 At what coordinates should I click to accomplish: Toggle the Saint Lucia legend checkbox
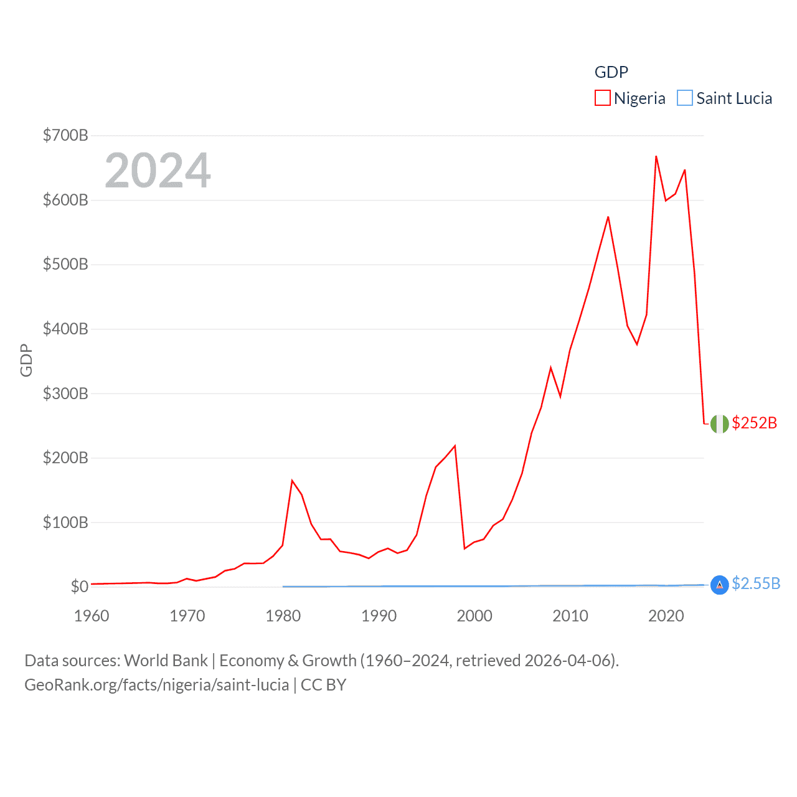click(684, 98)
